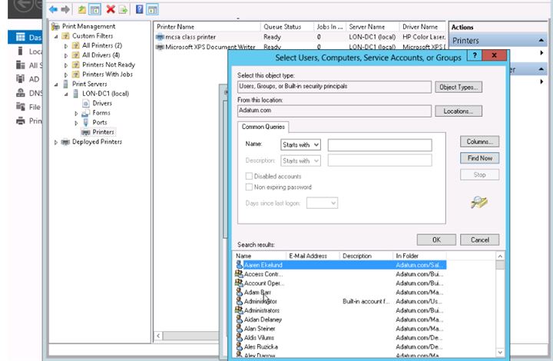Sort results by E-Mail Address column header

(x=313, y=256)
